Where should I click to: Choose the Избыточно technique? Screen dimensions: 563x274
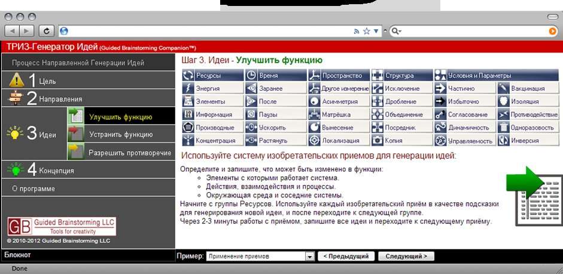click(x=465, y=101)
